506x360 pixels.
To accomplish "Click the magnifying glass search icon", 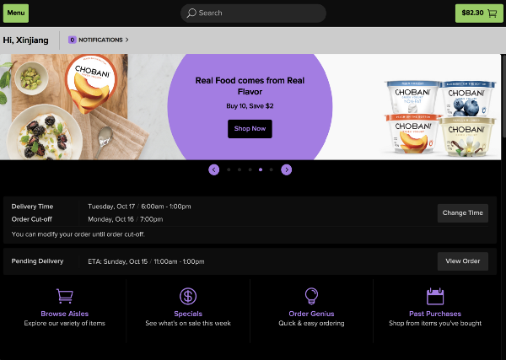I will (191, 13).
